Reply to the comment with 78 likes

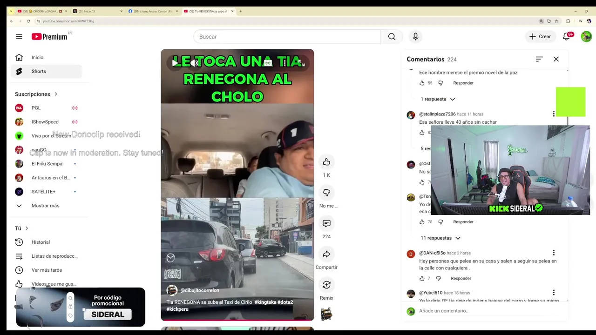pos(463,222)
